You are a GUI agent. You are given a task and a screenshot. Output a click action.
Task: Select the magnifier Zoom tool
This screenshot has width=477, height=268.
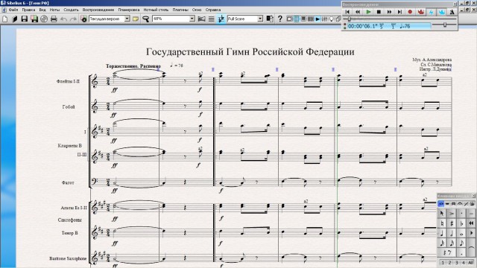146,19
